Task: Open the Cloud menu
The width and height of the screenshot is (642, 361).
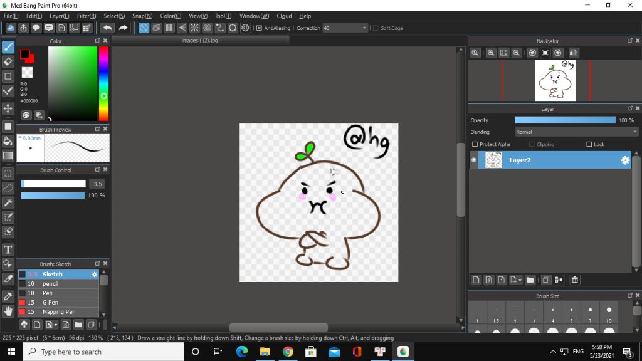Action: [284, 16]
